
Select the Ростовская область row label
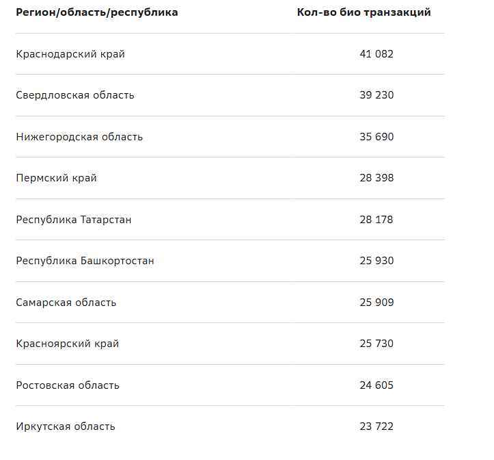[68, 385]
